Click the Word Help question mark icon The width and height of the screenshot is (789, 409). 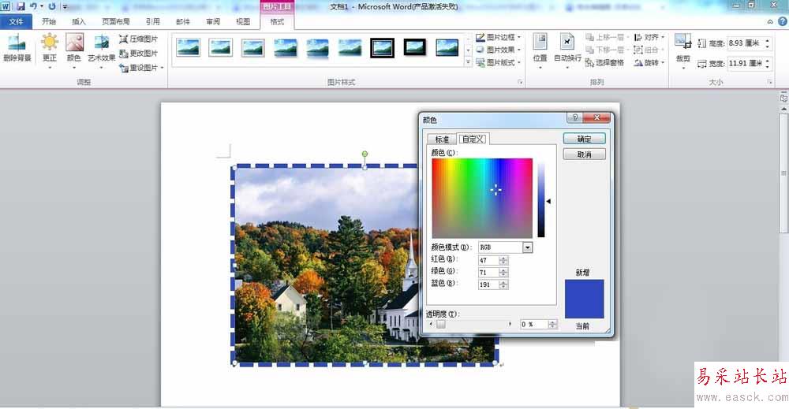[x=783, y=21]
